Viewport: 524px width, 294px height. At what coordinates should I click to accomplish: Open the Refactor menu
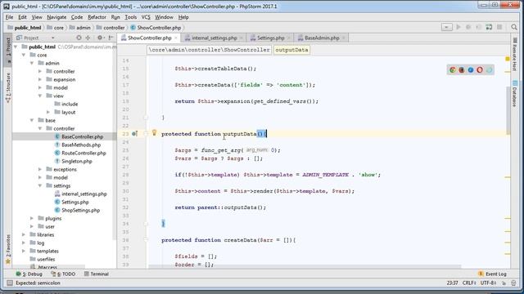click(97, 17)
